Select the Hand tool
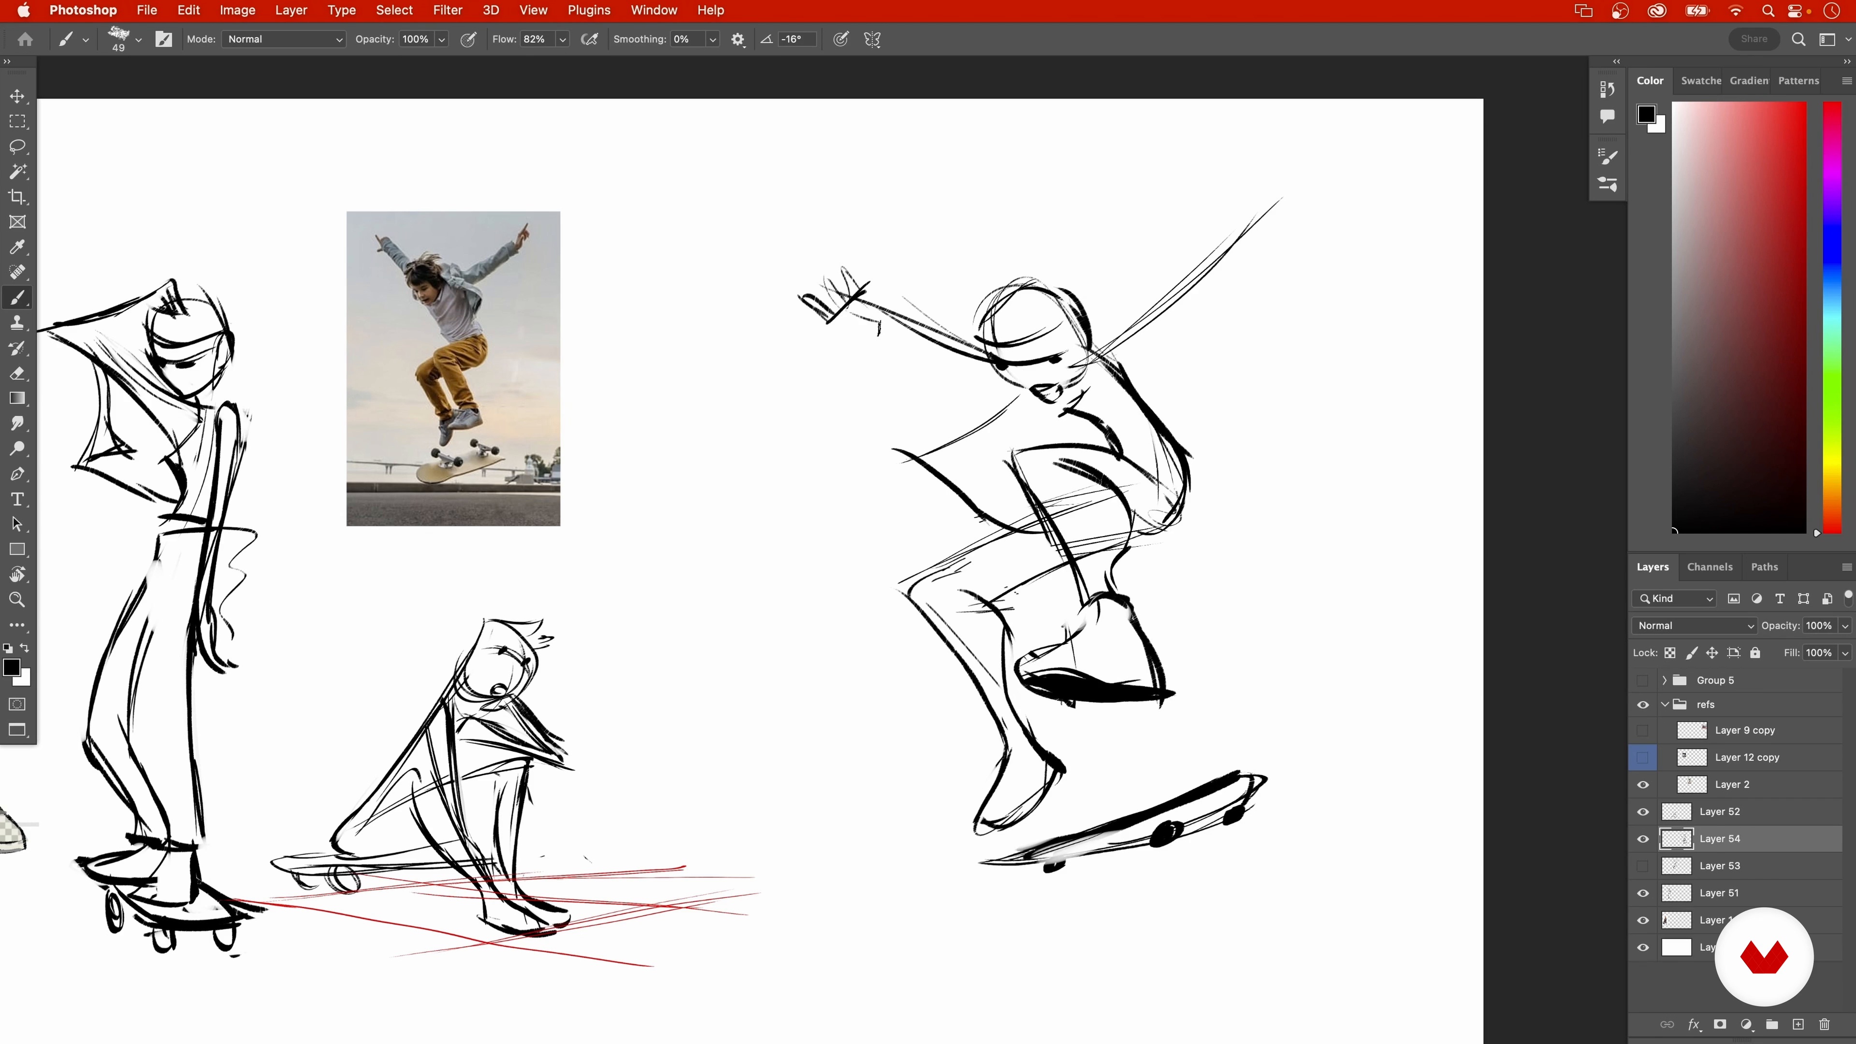This screenshot has width=1856, height=1044. [x=17, y=575]
